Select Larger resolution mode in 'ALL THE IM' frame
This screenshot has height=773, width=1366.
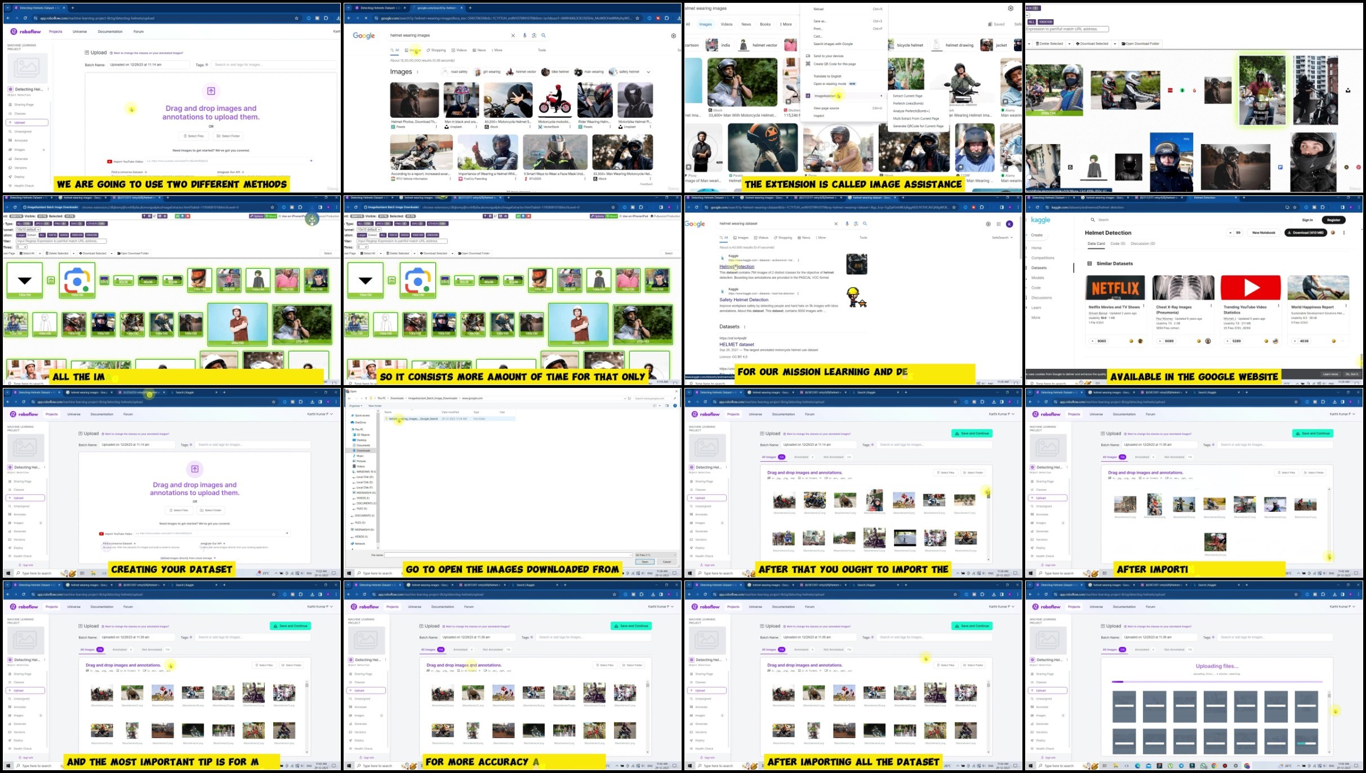pyautogui.click(x=21, y=235)
